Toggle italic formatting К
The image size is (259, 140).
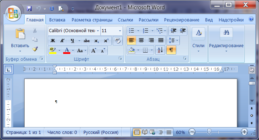(x=62, y=41)
